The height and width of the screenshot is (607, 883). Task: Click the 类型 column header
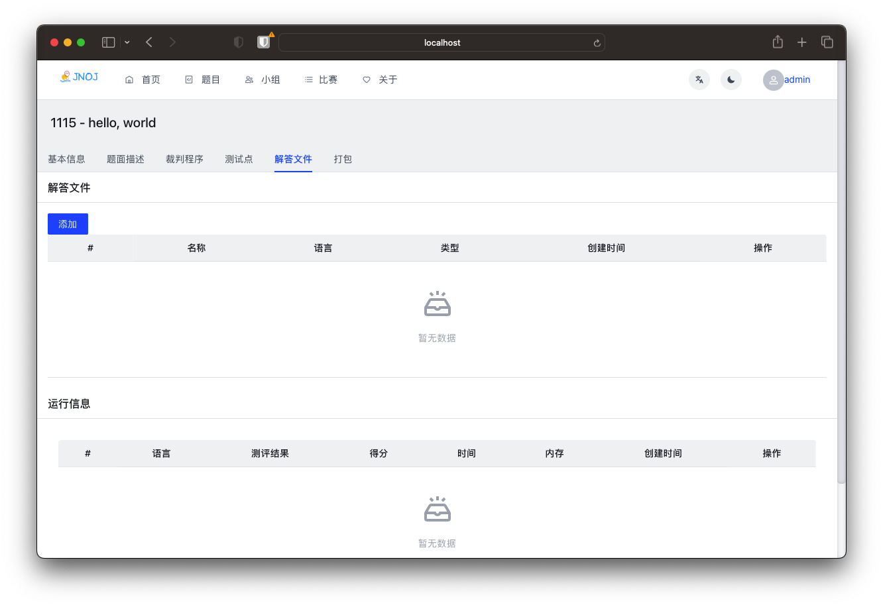click(x=449, y=248)
